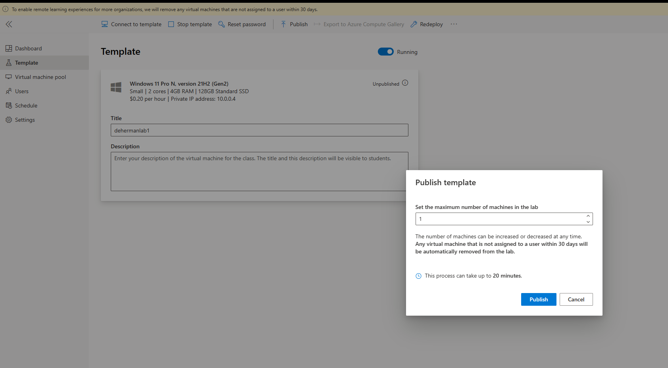Click the clock icon beside 20 minutes note
This screenshot has width=668, height=368.
(418, 276)
